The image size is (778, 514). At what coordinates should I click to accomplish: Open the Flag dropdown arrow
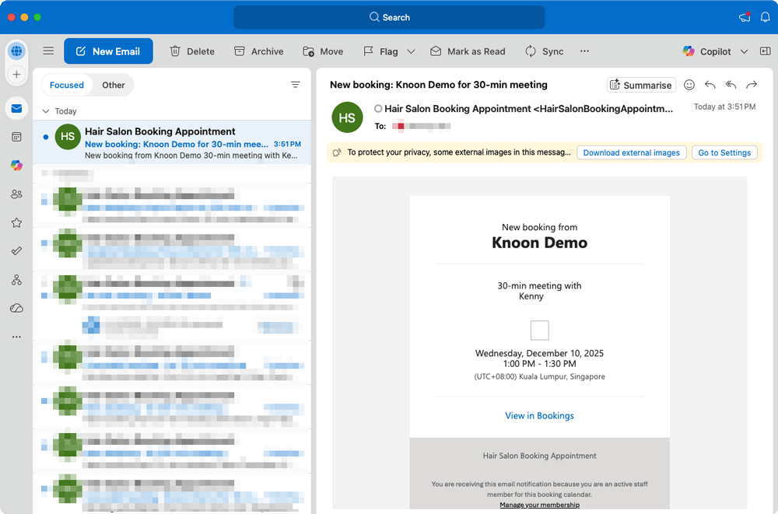click(x=411, y=51)
